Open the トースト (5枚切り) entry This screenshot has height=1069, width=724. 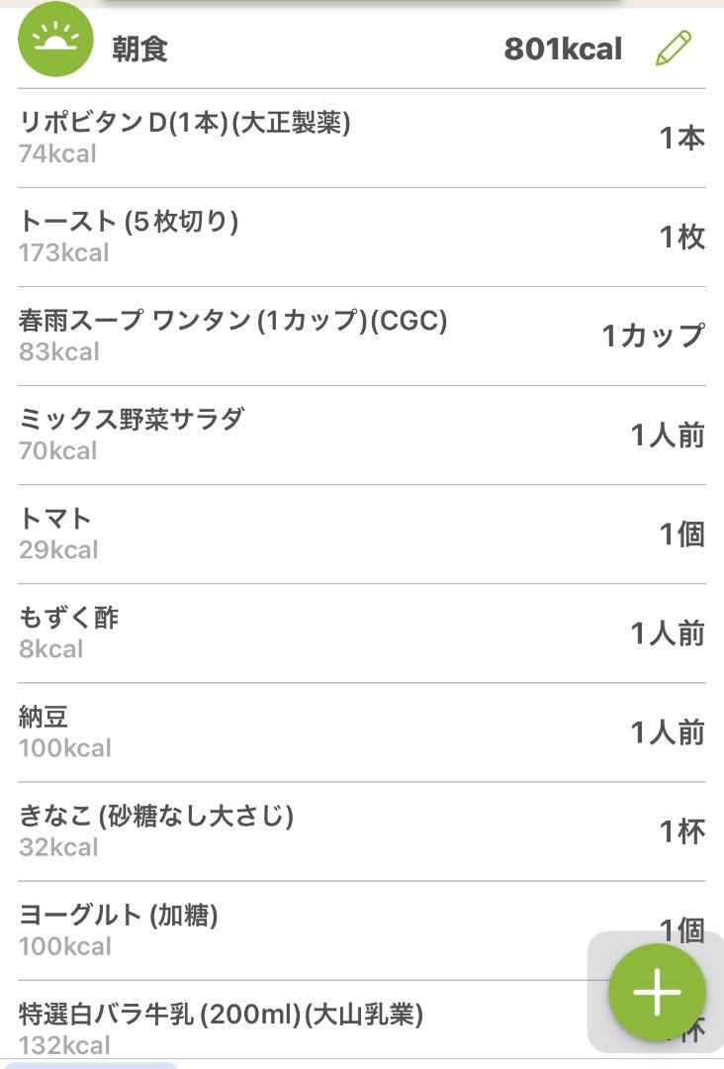tap(362, 238)
